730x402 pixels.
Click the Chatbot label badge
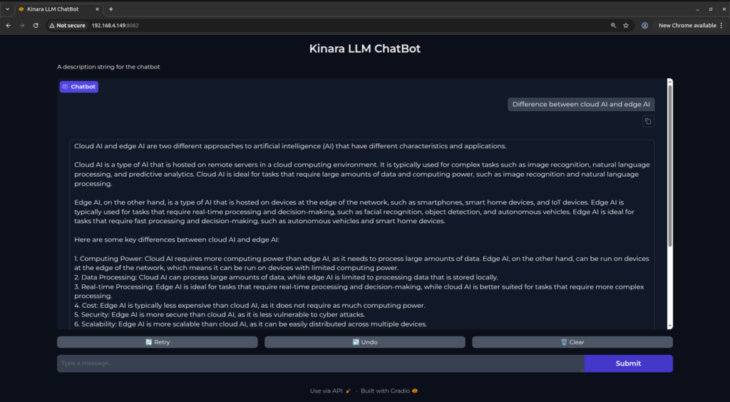pyautogui.click(x=78, y=86)
